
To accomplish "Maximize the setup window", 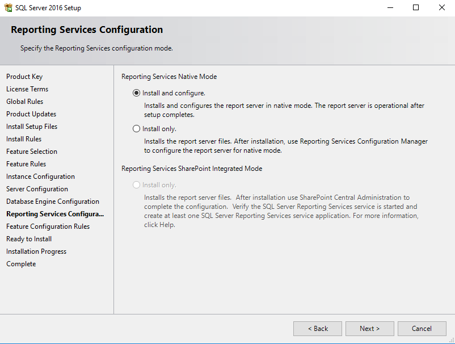I will pos(416,8).
